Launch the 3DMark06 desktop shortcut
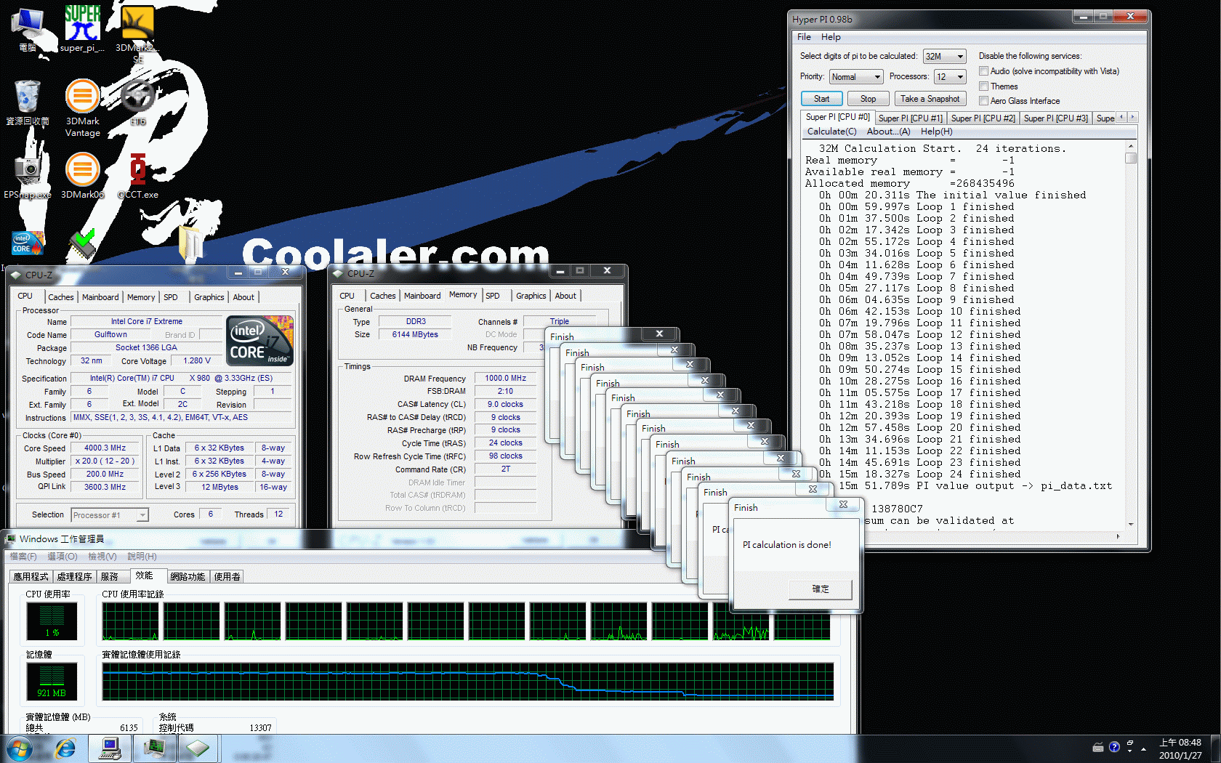 click(83, 176)
